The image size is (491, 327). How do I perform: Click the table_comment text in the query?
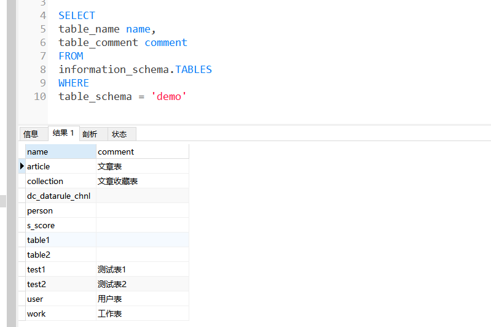(98, 42)
